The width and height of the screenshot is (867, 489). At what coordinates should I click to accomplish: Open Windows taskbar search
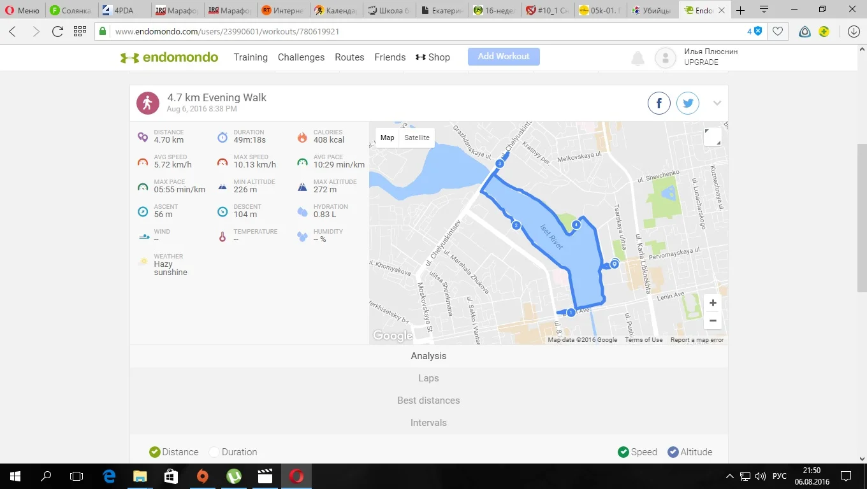click(46, 476)
